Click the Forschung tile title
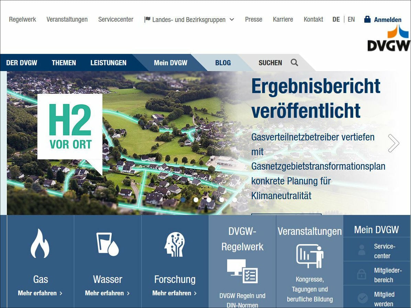 click(175, 280)
